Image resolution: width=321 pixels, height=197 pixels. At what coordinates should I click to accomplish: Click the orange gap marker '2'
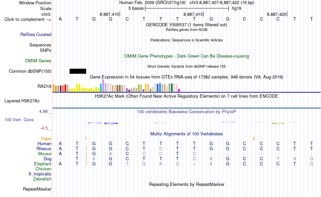pos(253,139)
